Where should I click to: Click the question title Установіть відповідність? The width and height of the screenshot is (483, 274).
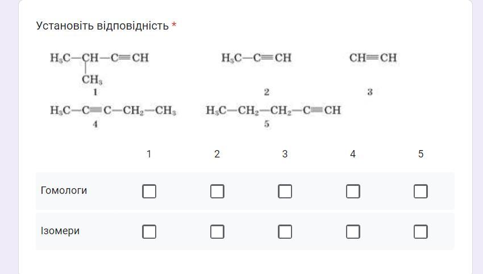pos(102,26)
